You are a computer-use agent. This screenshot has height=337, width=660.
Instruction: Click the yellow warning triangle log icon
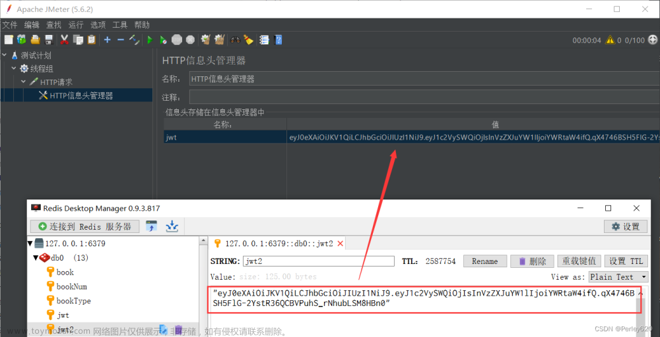(x=610, y=40)
